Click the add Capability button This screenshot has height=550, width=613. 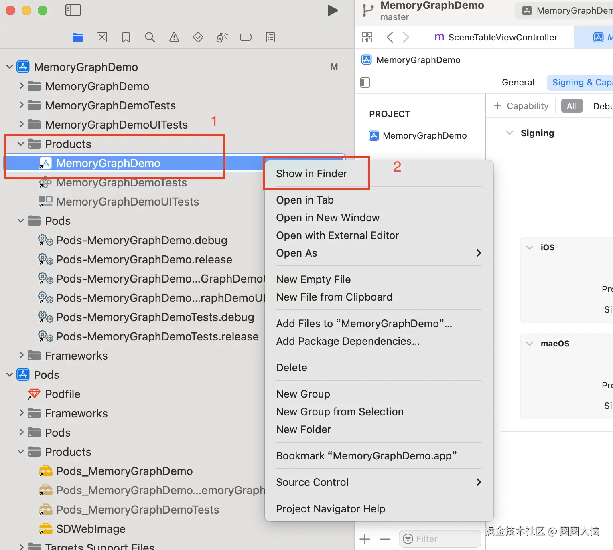[x=522, y=106]
